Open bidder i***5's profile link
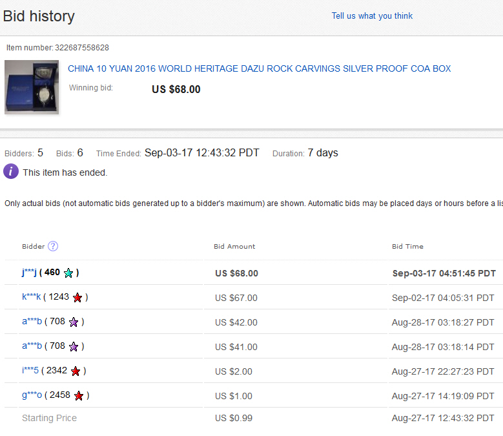The image size is (503, 436). [30, 370]
